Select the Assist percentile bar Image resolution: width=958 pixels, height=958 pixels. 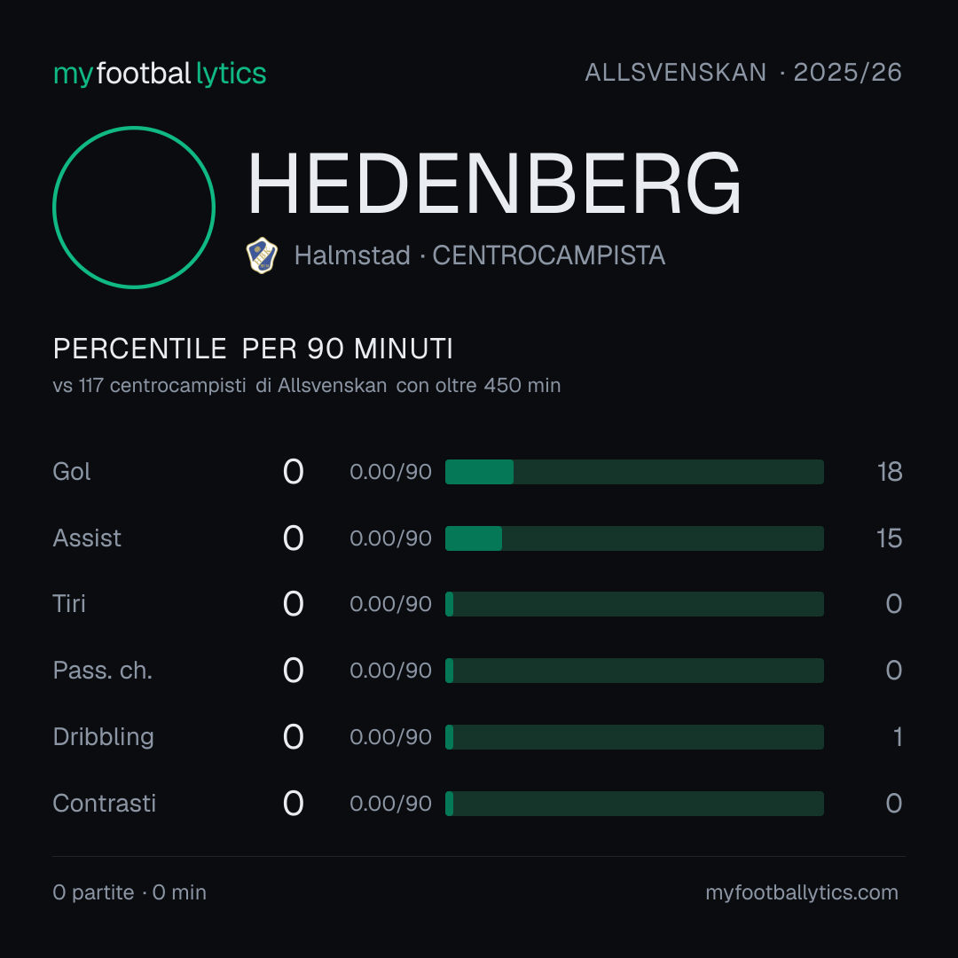coord(634,538)
